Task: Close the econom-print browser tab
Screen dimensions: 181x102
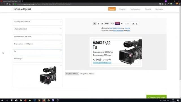Action: coord(20,1)
